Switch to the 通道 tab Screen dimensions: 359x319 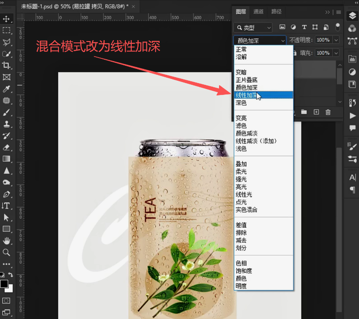coord(258,12)
